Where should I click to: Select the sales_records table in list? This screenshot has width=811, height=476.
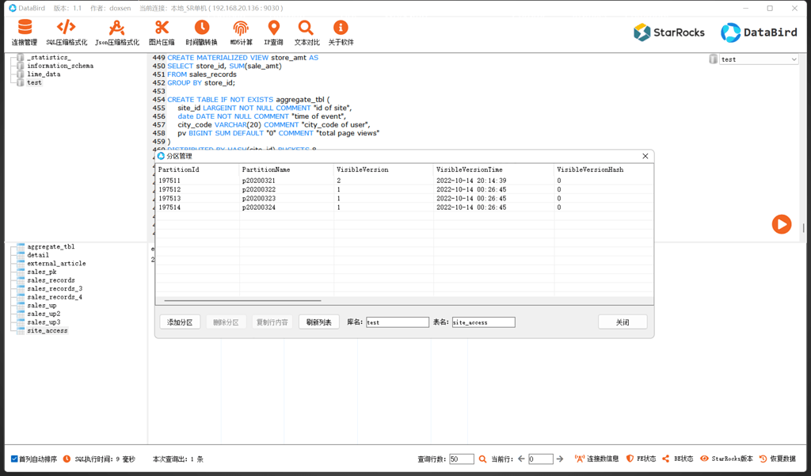51,280
